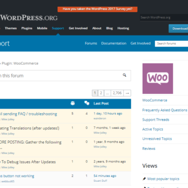Go to next page arrow
Image resolution: width=188 pixels, height=188 pixels.
coord(127,93)
